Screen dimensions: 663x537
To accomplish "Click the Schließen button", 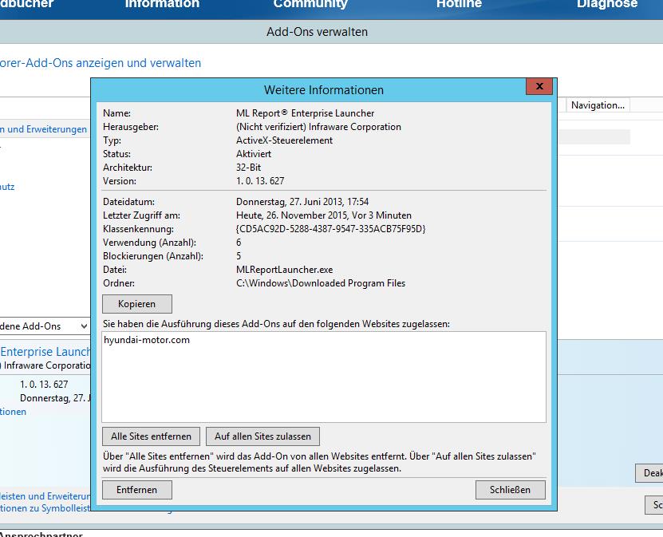I will click(x=510, y=490).
